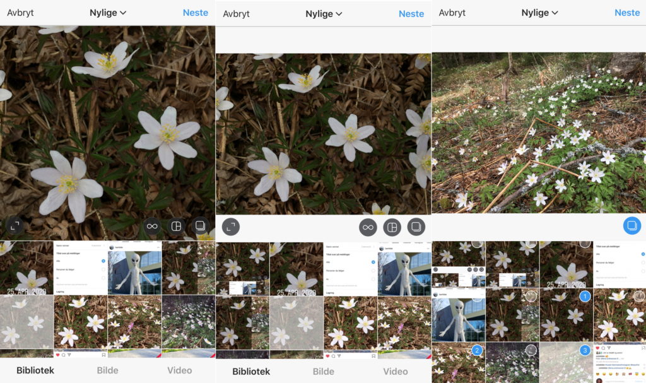
Task: Tap the crop arrows icon in the middle panel
Action: point(230,227)
